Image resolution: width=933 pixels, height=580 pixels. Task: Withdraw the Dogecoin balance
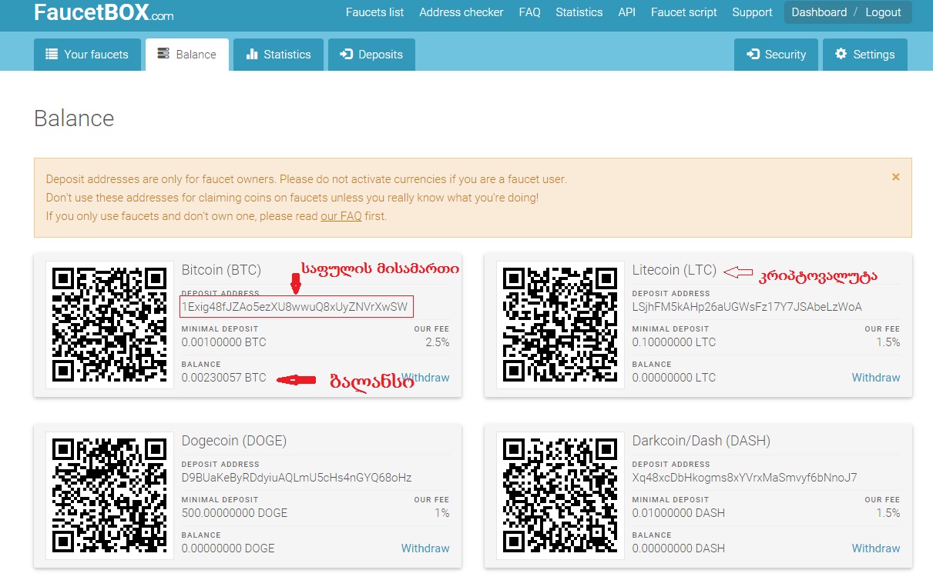(425, 548)
